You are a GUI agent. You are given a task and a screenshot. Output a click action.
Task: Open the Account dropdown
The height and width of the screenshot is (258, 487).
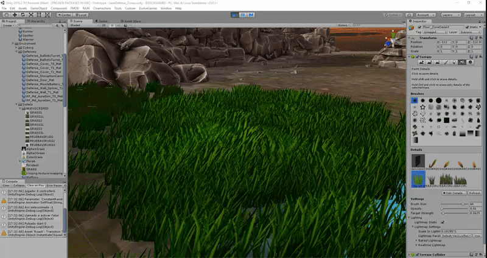point(426,15)
